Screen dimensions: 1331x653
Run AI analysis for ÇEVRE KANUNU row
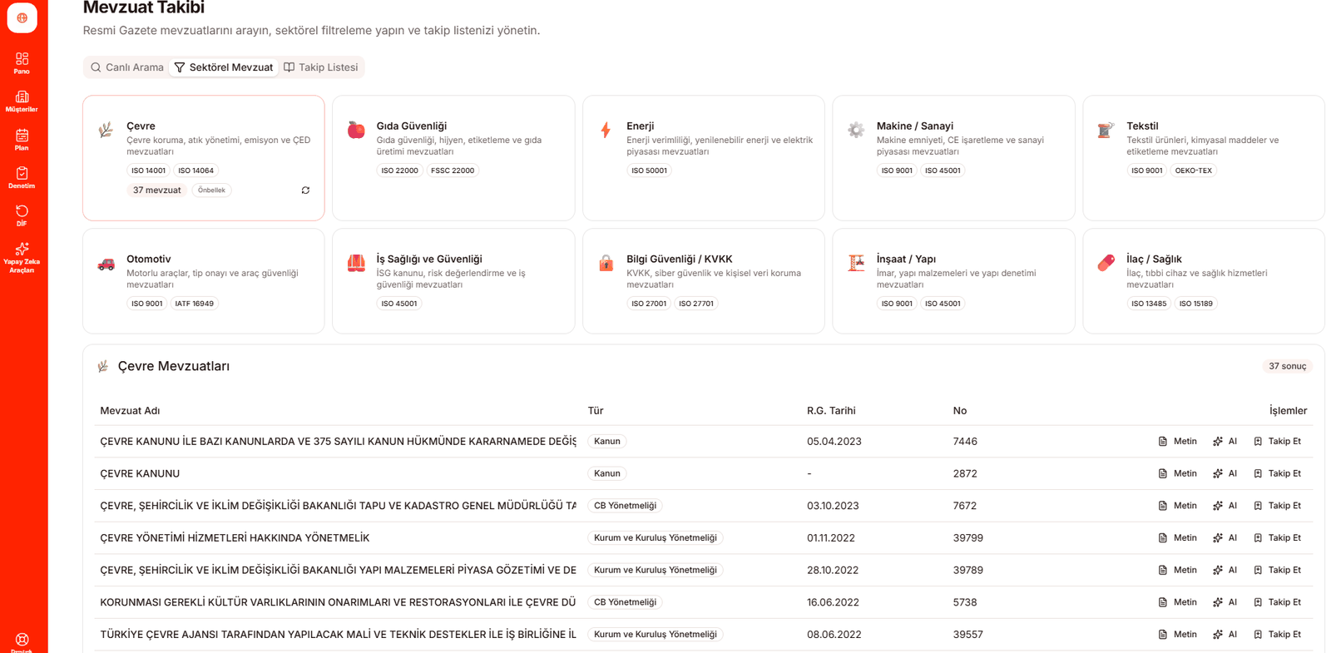click(x=1225, y=473)
